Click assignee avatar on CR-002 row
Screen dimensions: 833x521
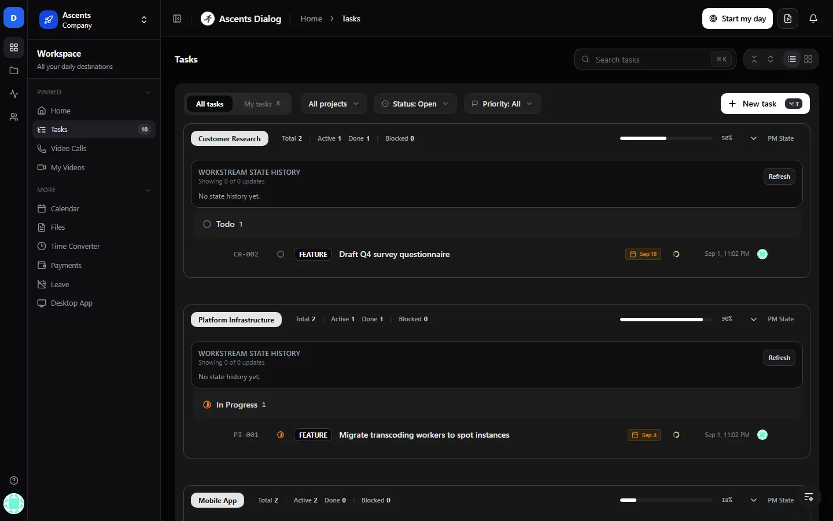pos(762,254)
